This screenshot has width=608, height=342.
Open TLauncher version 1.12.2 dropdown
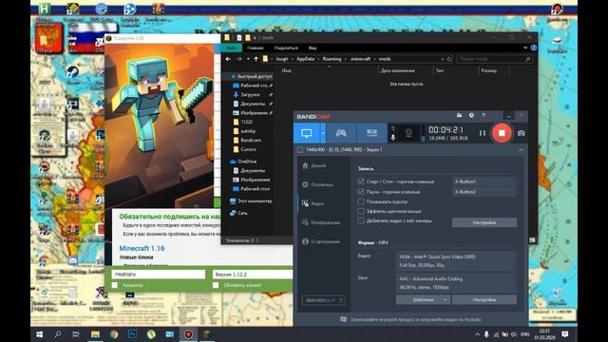coord(252,275)
